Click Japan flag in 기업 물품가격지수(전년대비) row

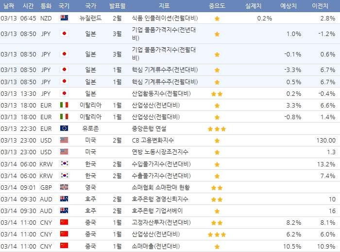click(x=64, y=34)
